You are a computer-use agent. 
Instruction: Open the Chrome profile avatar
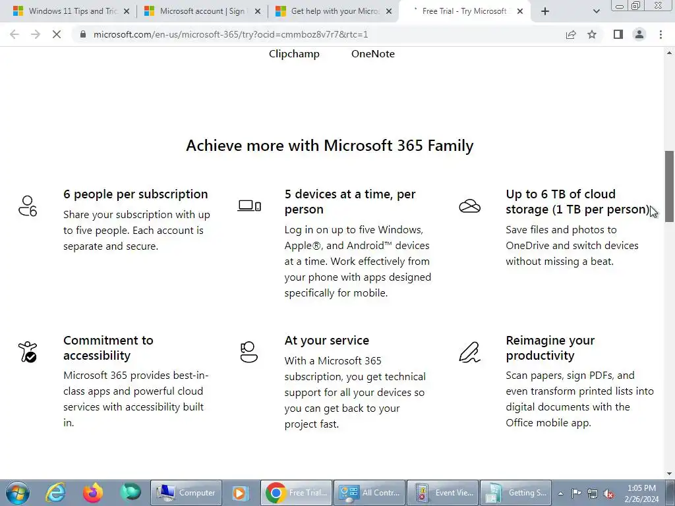coord(639,34)
